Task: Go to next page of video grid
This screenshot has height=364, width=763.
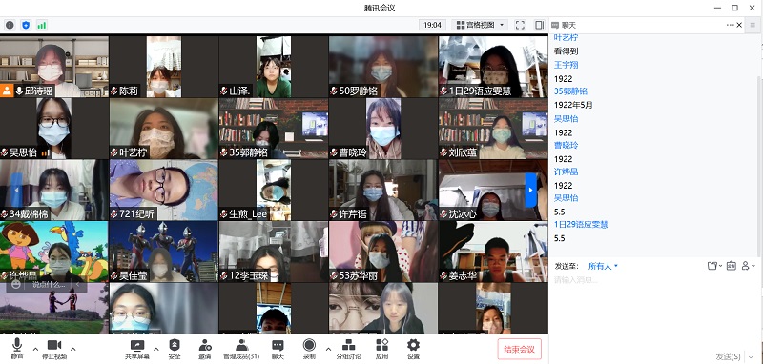Action: click(531, 190)
